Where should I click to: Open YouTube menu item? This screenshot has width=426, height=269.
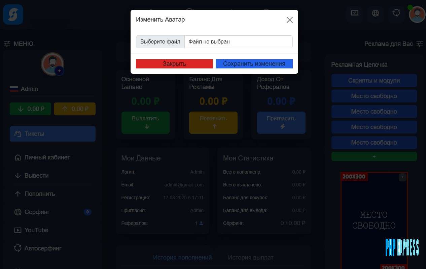(52, 230)
